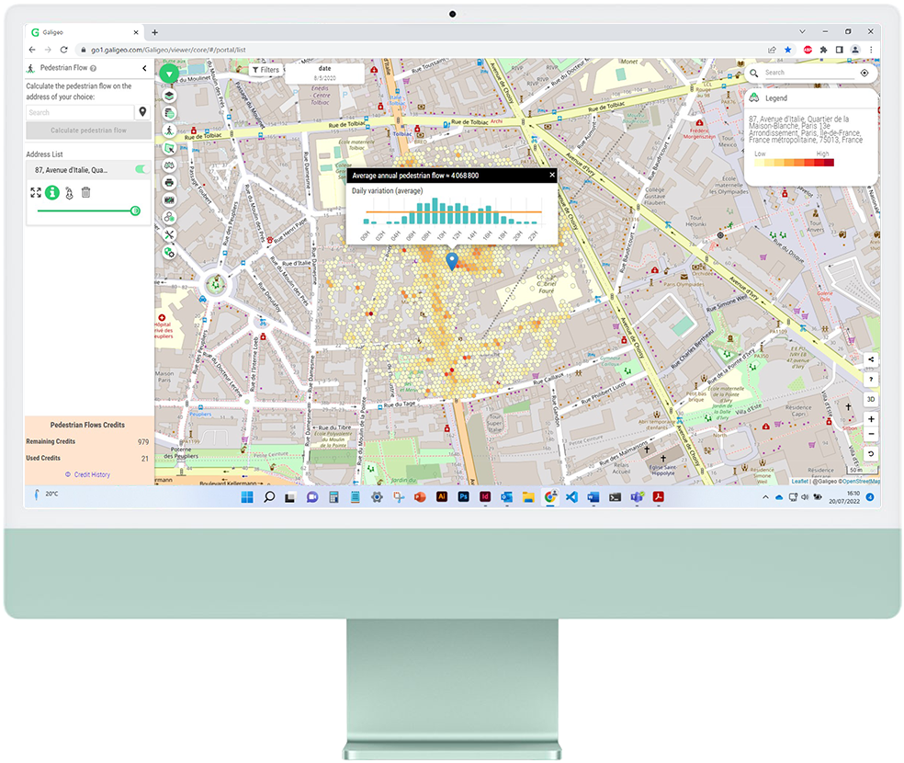Screen dimensions: 904x763
Task: Open a new browser tab
Action: click(x=154, y=32)
